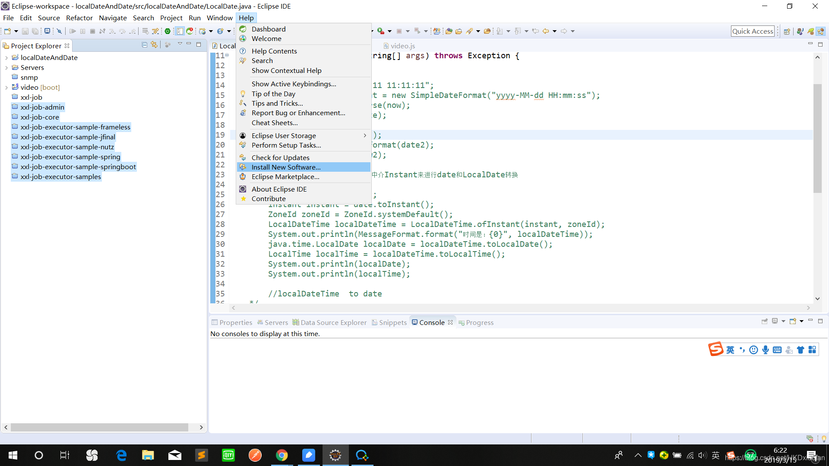Open the File menu
The width and height of the screenshot is (829, 466).
[8, 18]
